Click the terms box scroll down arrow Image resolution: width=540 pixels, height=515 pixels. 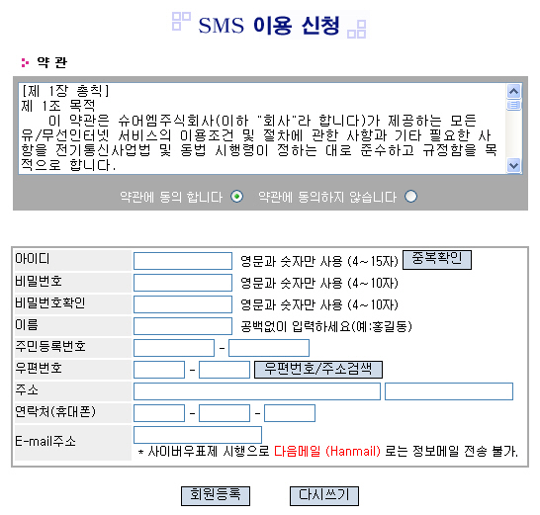[x=513, y=166]
